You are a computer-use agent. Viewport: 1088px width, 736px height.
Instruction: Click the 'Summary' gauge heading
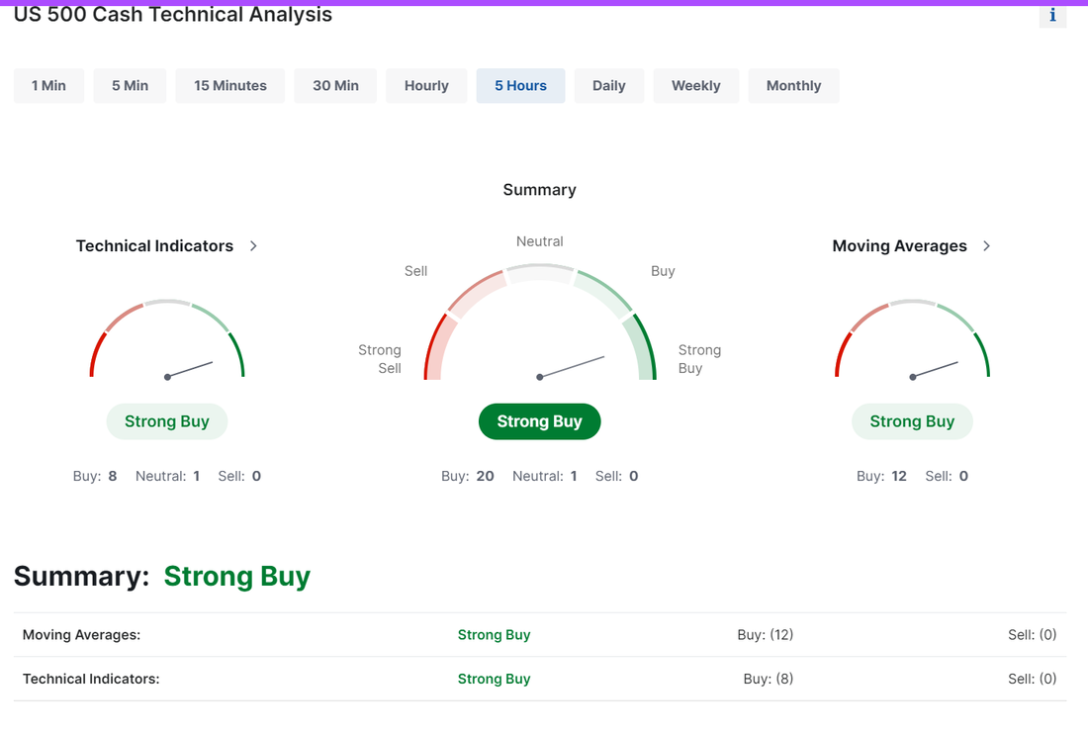click(x=539, y=189)
